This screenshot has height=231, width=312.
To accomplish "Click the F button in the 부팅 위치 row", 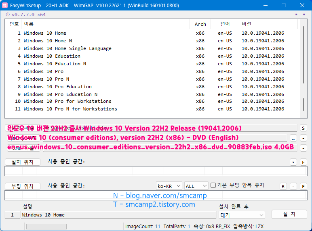I will tap(303, 187).
